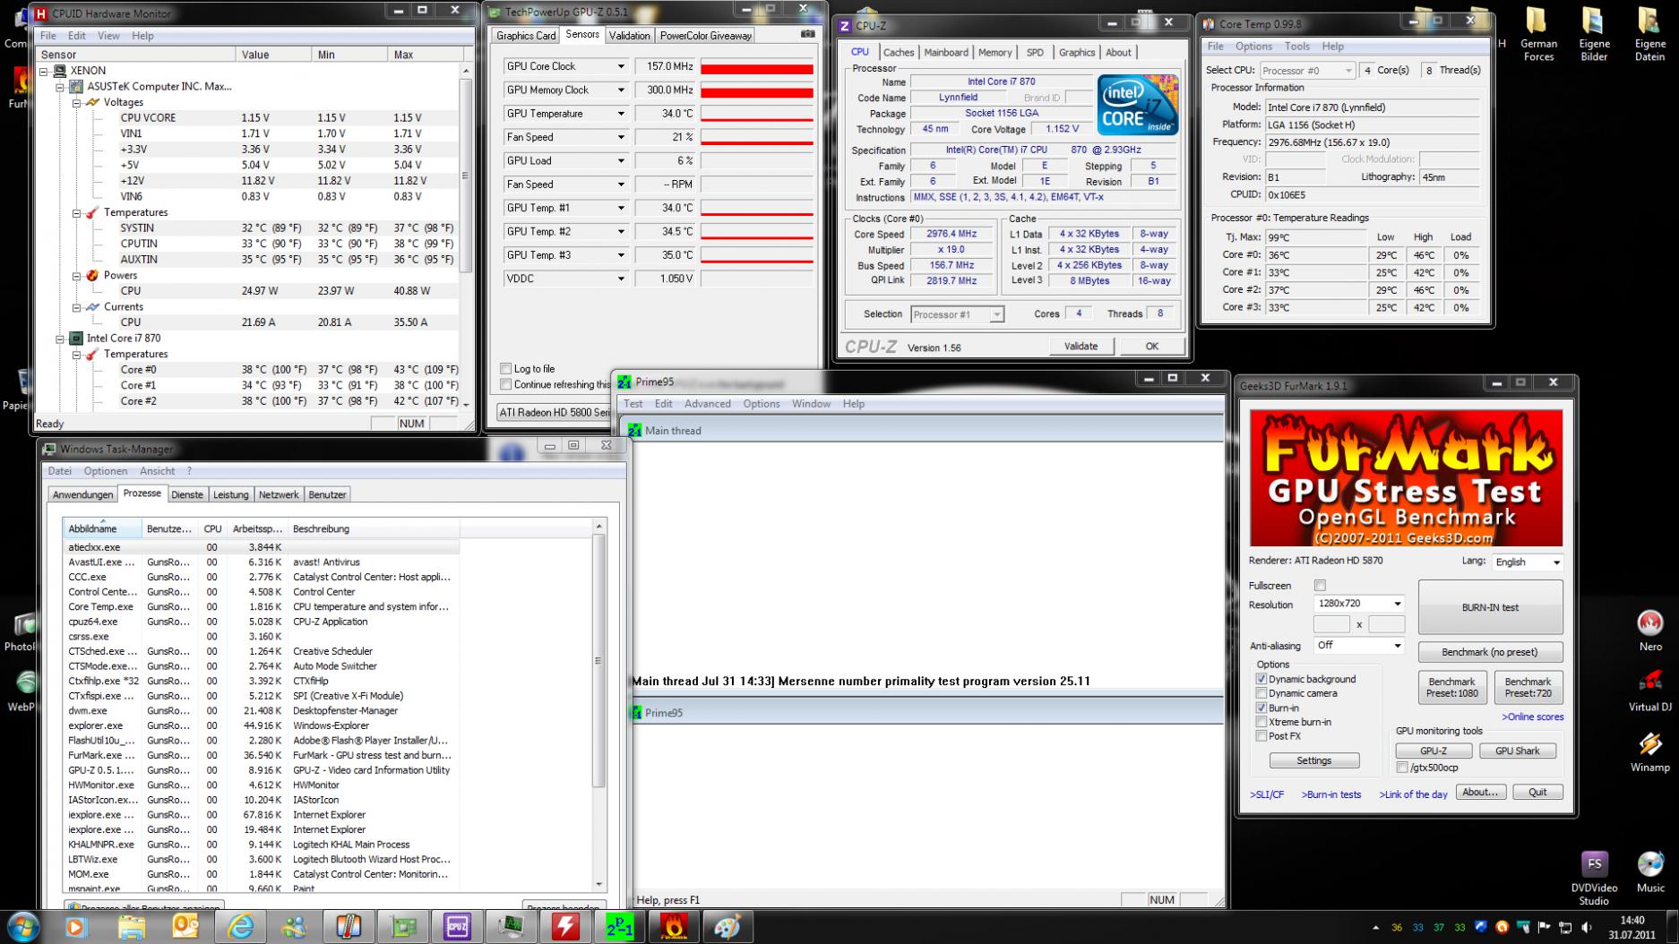The width and height of the screenshot is (1679, 944).
Task: Switch to GPU-Z taskbar icon
Action: point(403,927)
